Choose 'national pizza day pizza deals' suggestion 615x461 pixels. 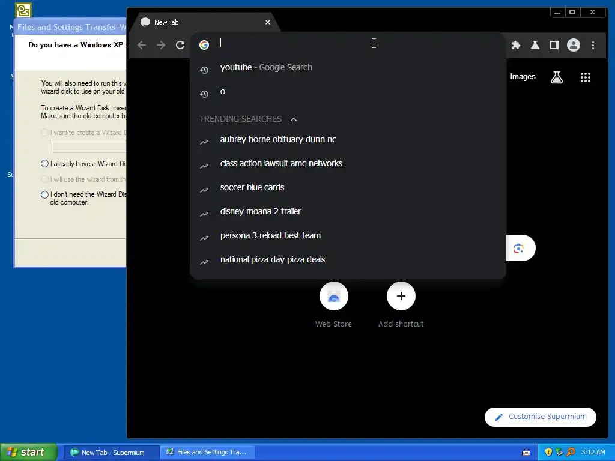pos(348,259)
